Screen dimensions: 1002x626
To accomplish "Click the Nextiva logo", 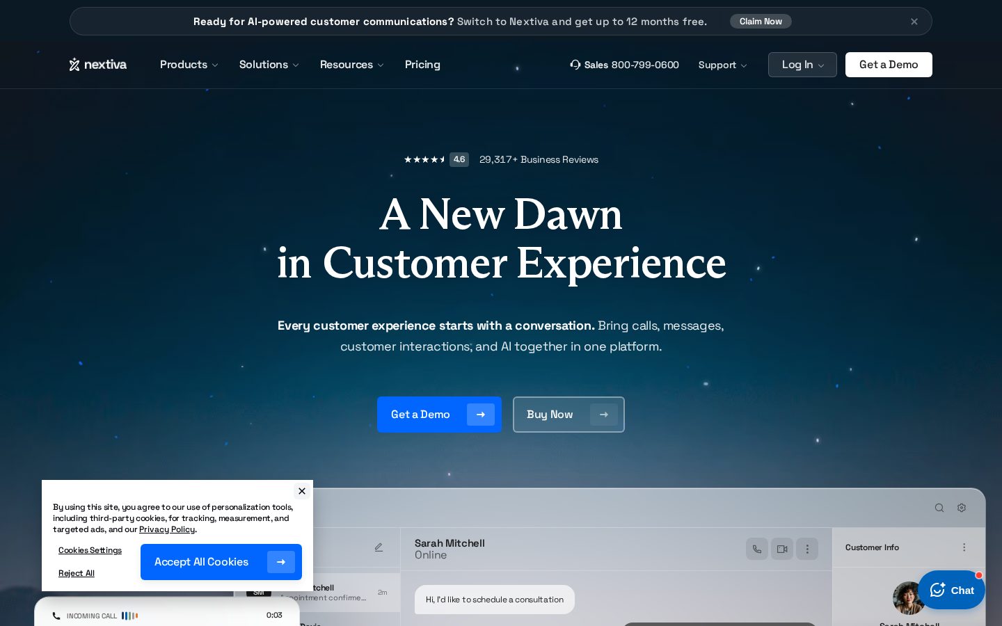I will pos(98,65).
